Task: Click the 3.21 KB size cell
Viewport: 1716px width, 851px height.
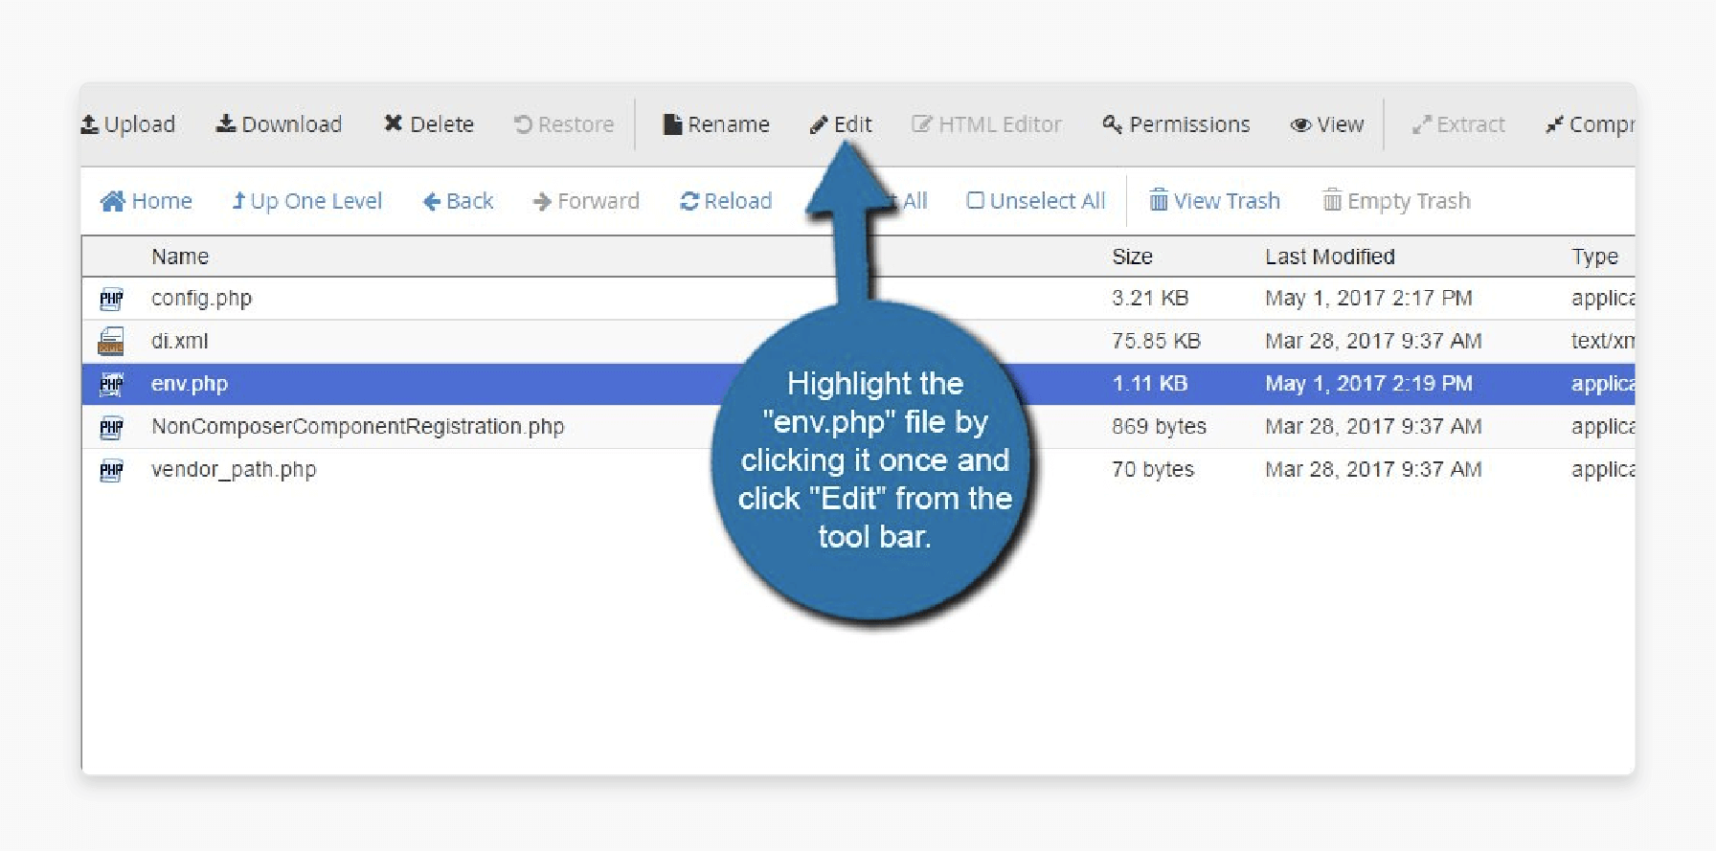Action: tap(1150, 299)
